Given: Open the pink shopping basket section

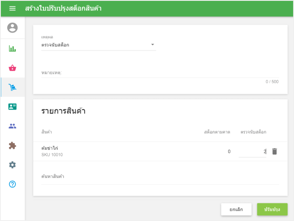Looking at the screenshot, I should tap(12, 68).
